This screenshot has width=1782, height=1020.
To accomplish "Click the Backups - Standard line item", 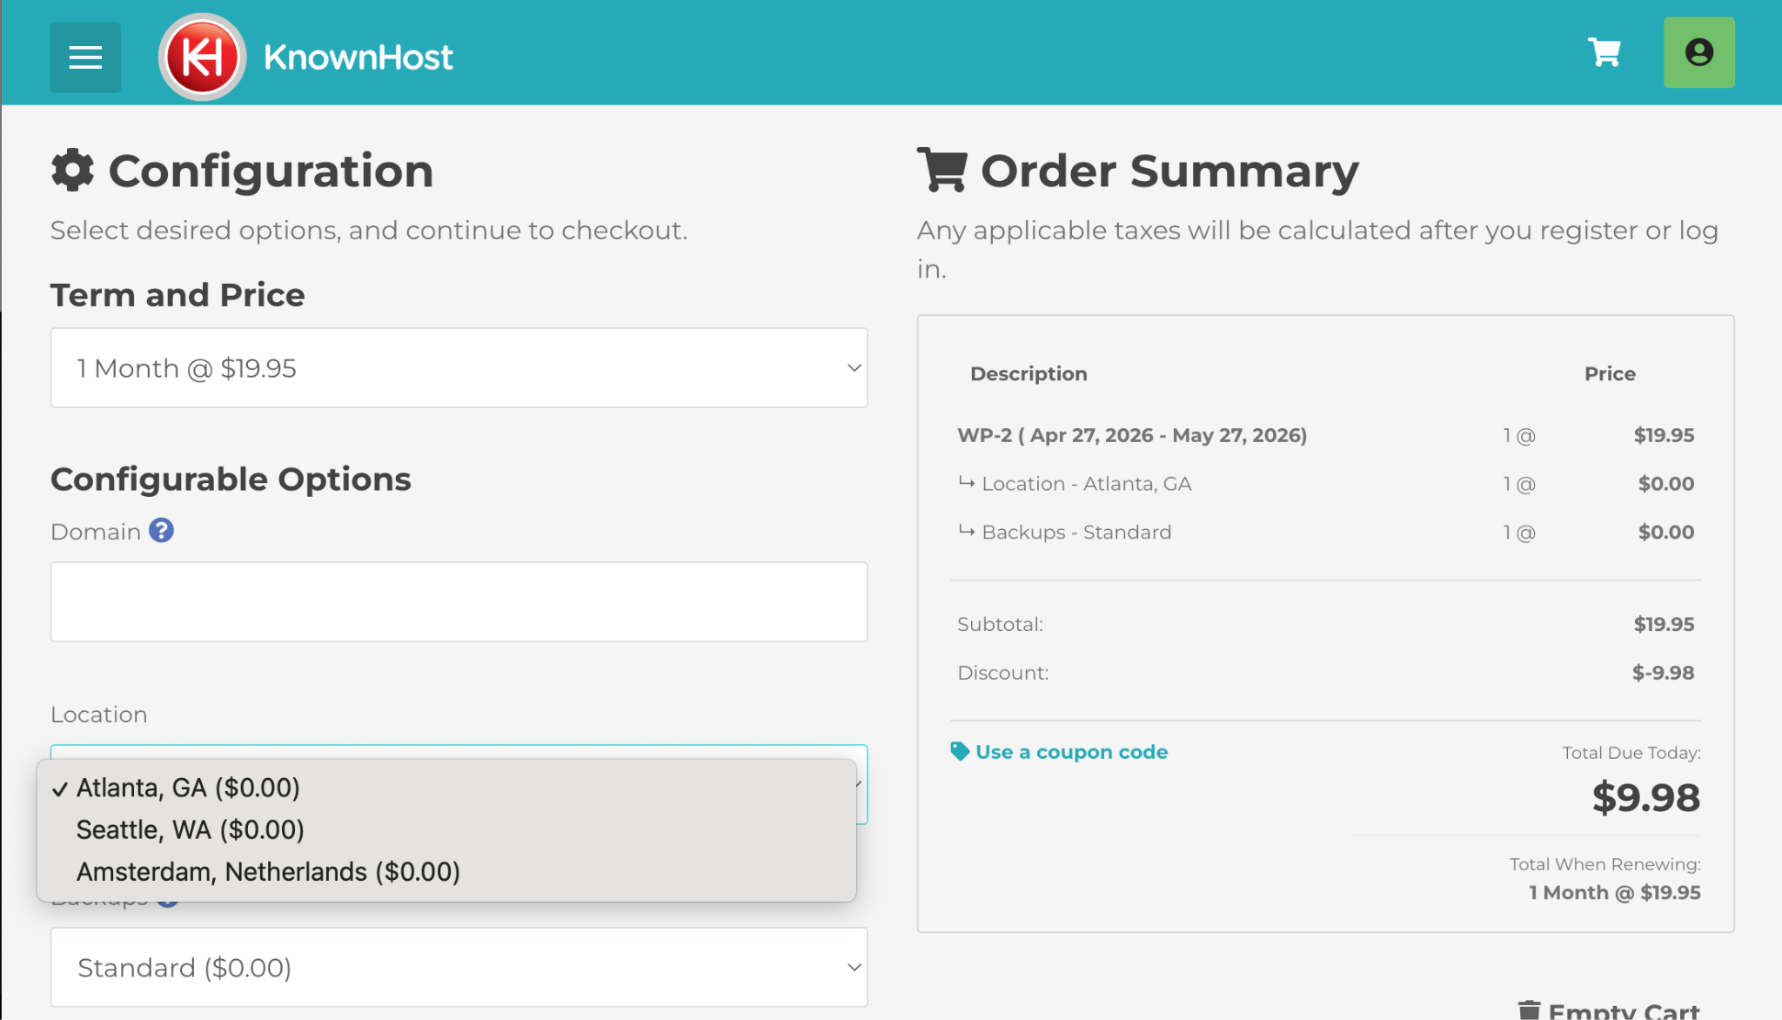I will point(1325,532).
